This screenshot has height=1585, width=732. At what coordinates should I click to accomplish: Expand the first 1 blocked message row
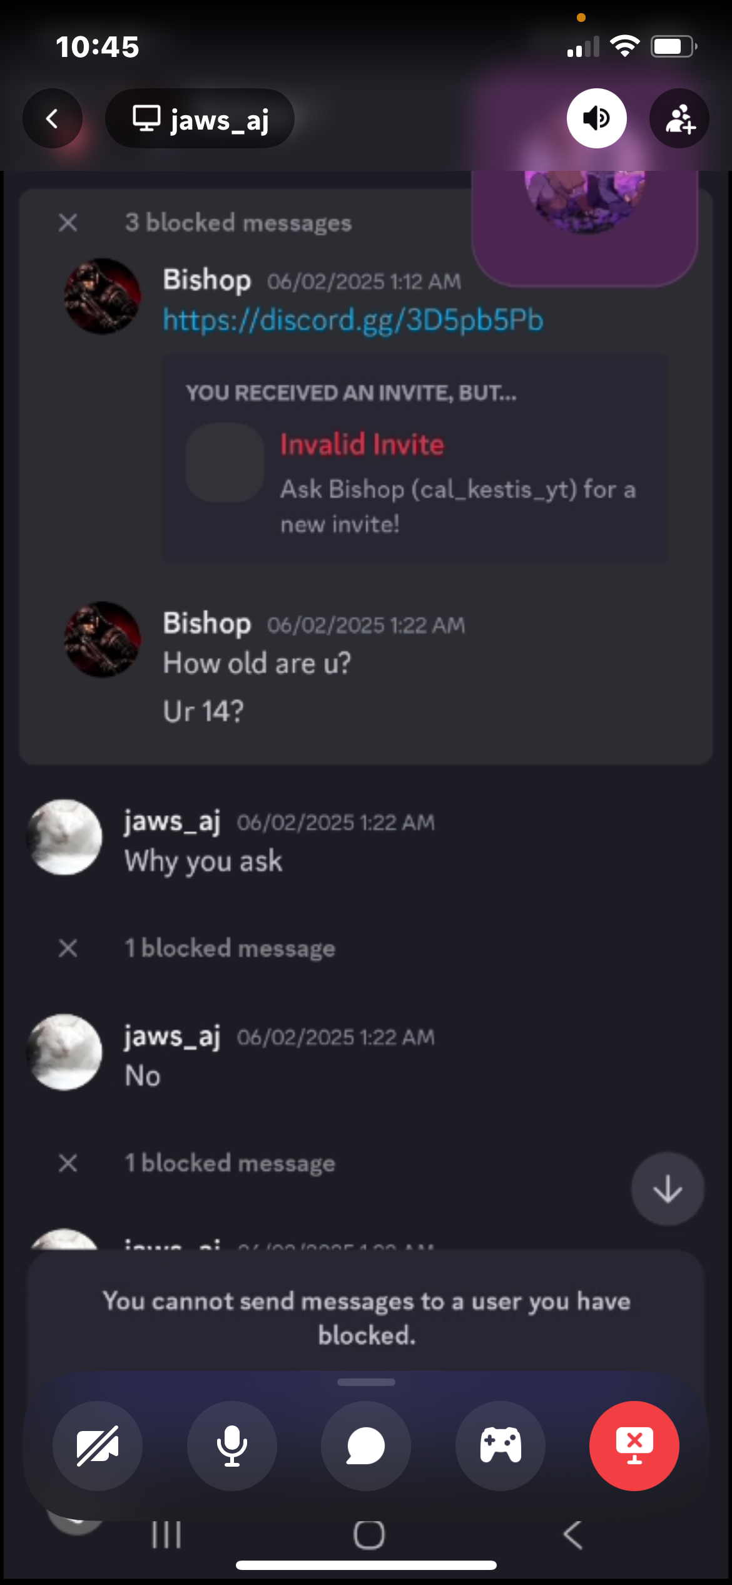(229, 948)
